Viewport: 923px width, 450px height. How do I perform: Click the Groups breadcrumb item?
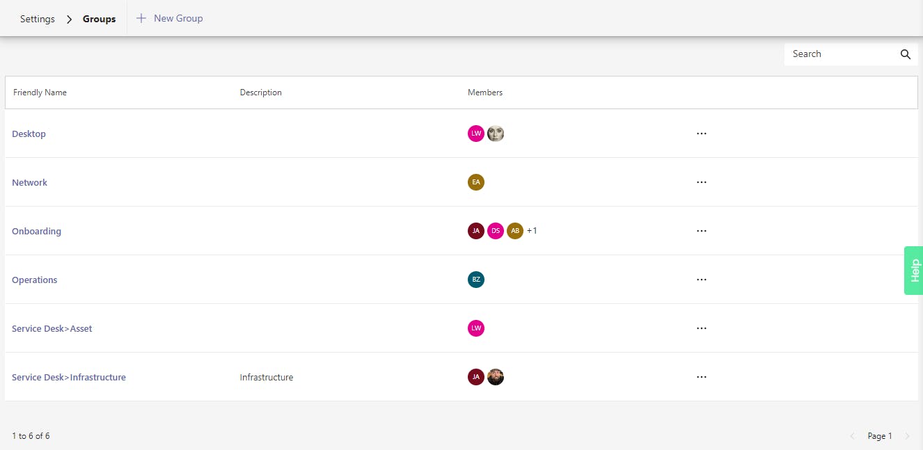(x=99, y=19)
